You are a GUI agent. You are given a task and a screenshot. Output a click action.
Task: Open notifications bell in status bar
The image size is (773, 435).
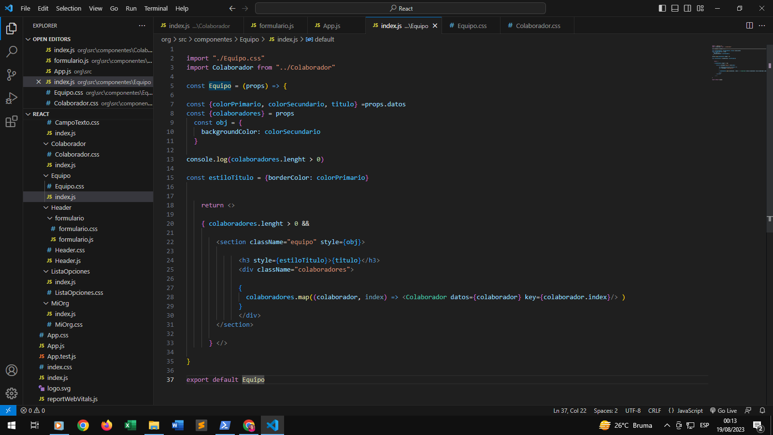click(x=762, y=410)
